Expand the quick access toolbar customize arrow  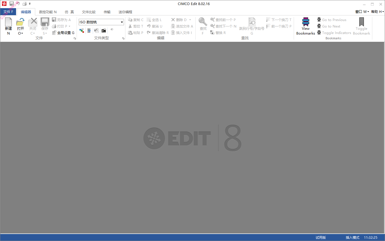(30, 4)
